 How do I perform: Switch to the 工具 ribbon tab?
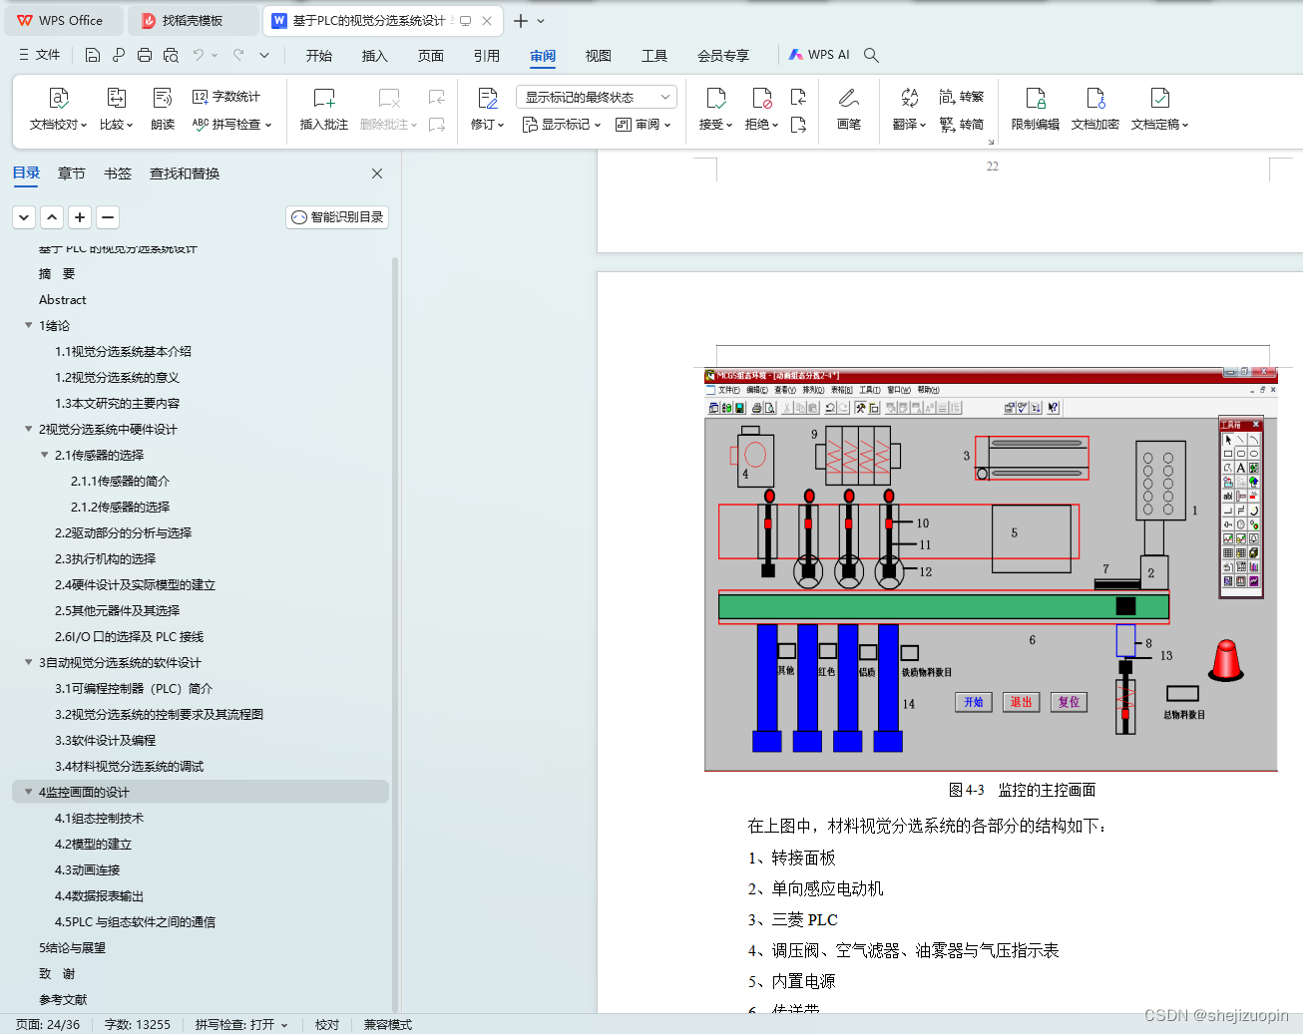click(x=654, y=56)
